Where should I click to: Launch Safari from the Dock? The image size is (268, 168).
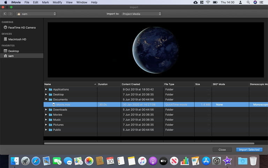click(36, 161)
